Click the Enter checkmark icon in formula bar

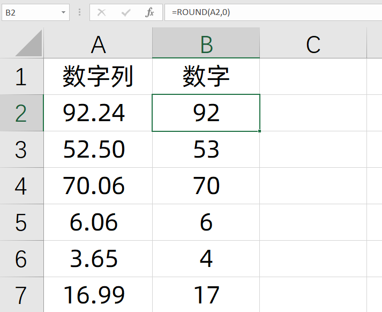(x=126, y=12)
